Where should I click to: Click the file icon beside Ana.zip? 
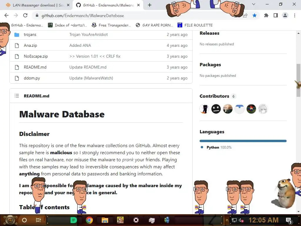pyautogui.click(x=17, y=46)
